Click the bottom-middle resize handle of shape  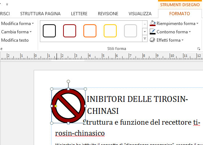[x=69, y=123]
